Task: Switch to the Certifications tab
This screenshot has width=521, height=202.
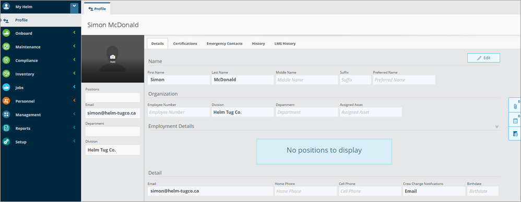Action: point(185,43)
